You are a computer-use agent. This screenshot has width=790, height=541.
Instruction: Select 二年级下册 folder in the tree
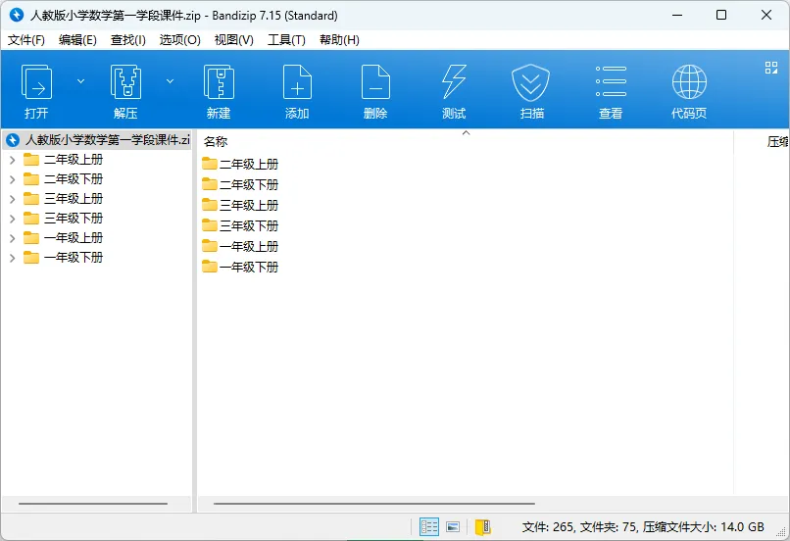tap(64, 179)
